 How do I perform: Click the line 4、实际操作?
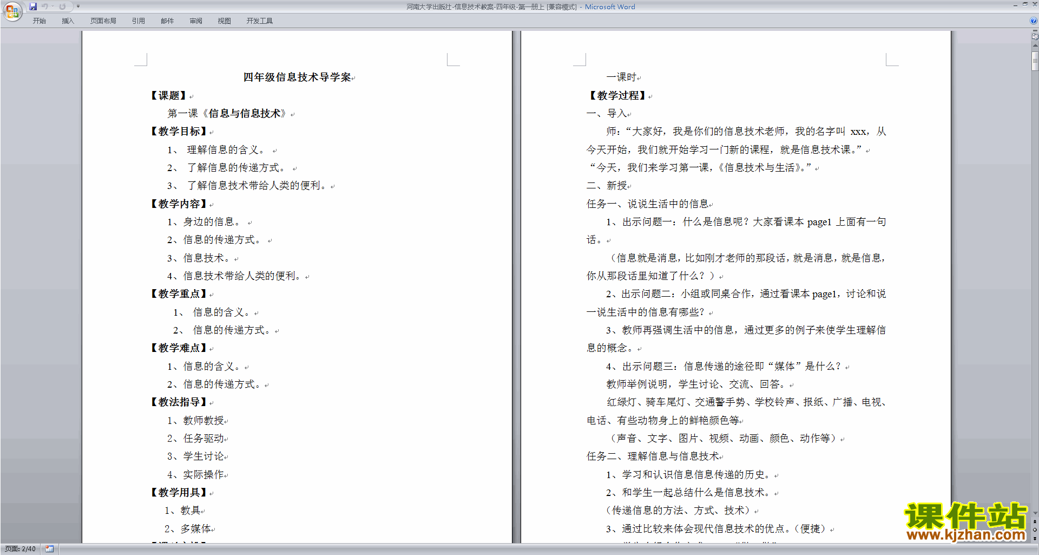[x=196, y=475]
